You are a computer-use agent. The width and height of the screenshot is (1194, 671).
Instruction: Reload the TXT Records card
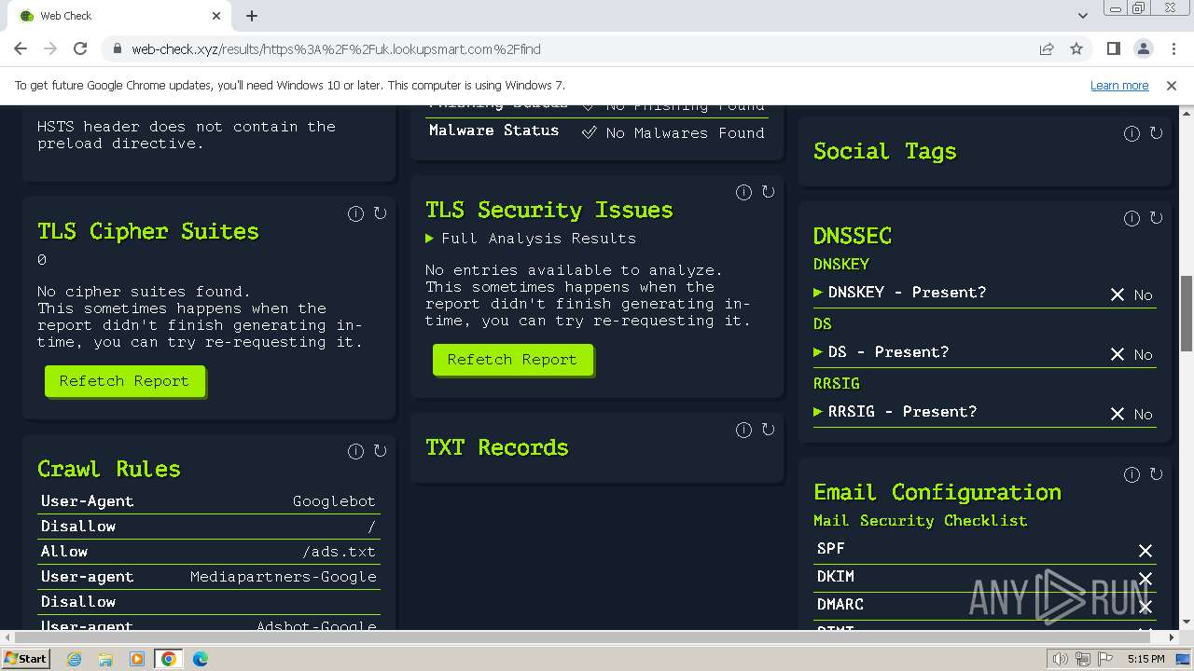click(768, 430)
